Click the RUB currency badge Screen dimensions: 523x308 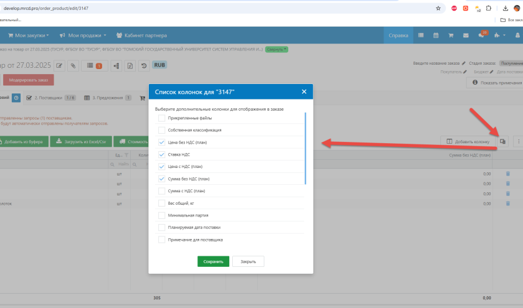pos(159,65)
